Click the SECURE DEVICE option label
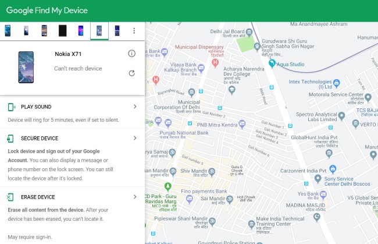Image resolution: width=378 pixels, height=244 pixels. click(x=40, y=139)
